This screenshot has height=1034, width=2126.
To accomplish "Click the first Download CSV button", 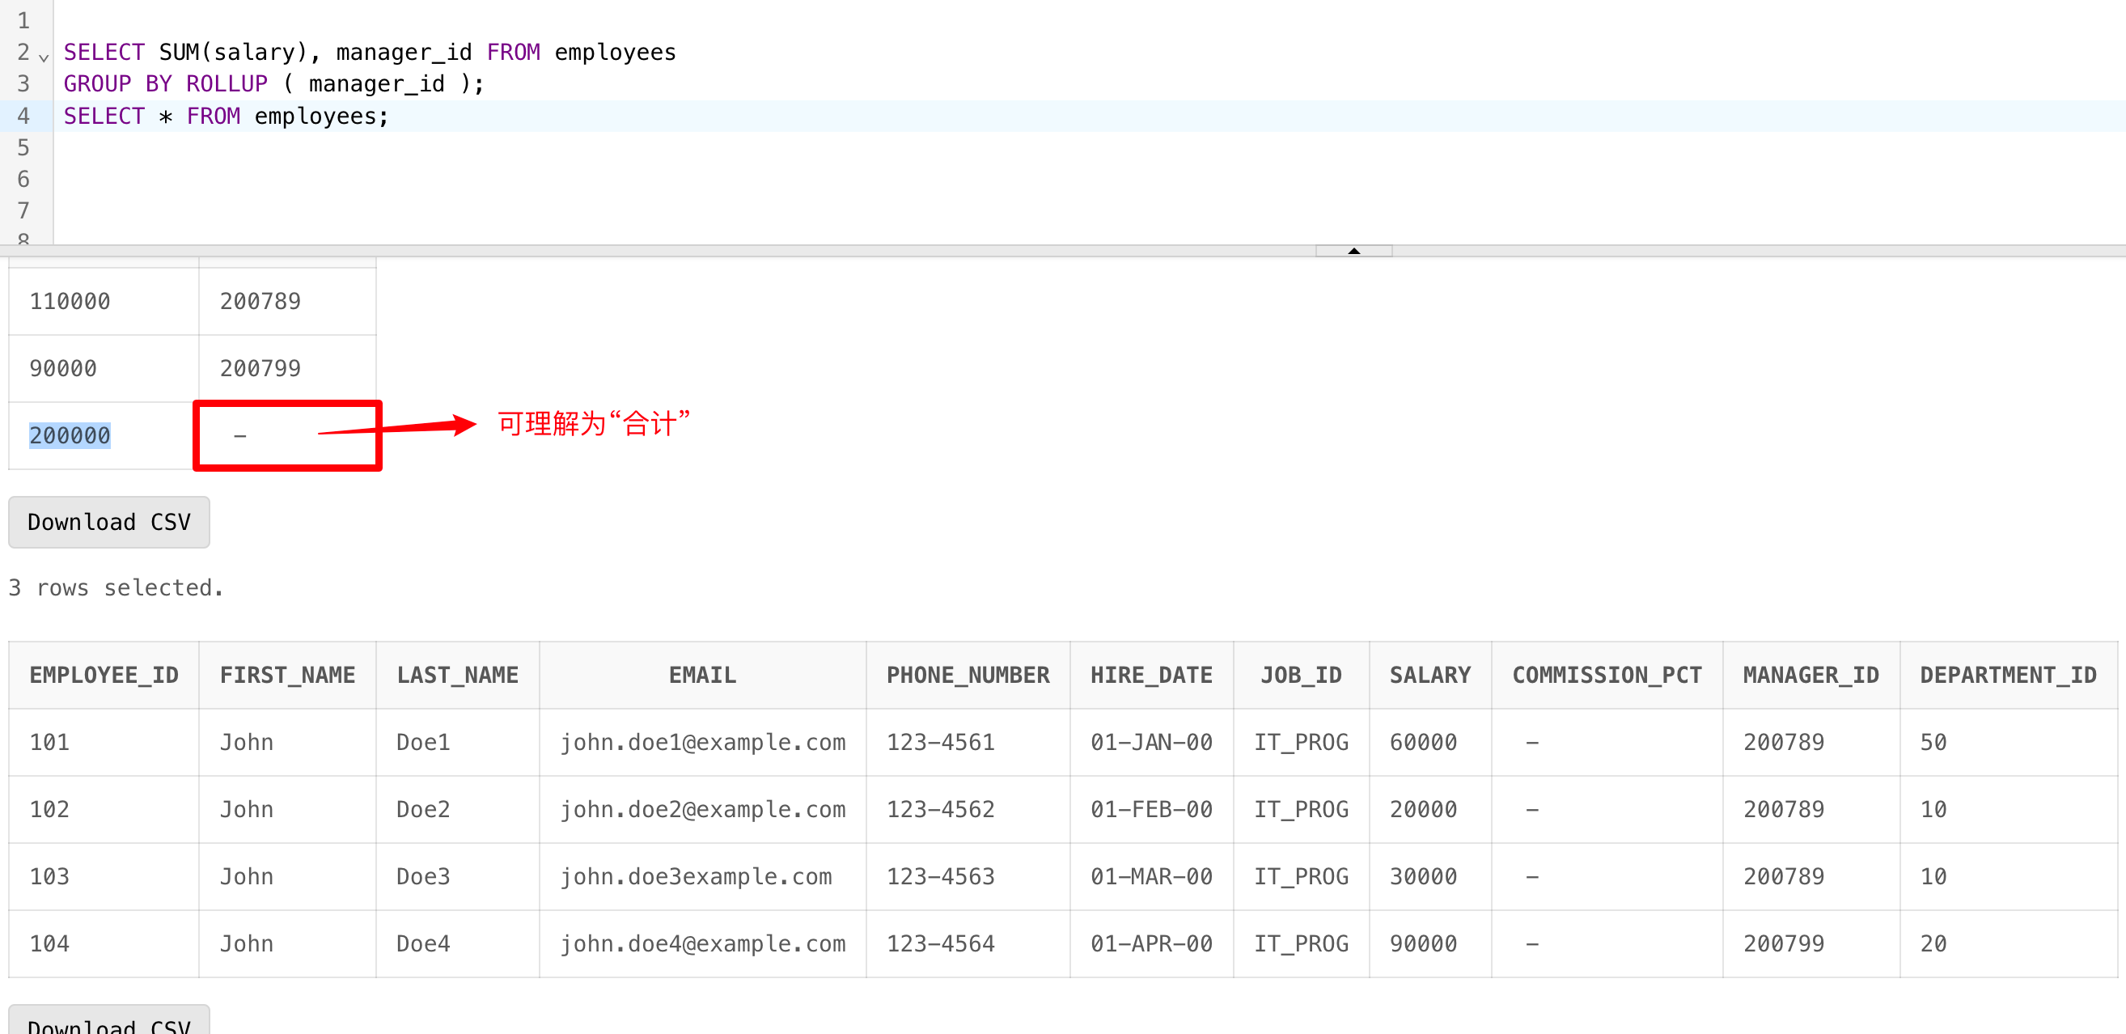I will (109, 522).
